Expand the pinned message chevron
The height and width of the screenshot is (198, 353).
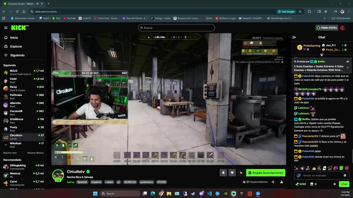point(347,67)
